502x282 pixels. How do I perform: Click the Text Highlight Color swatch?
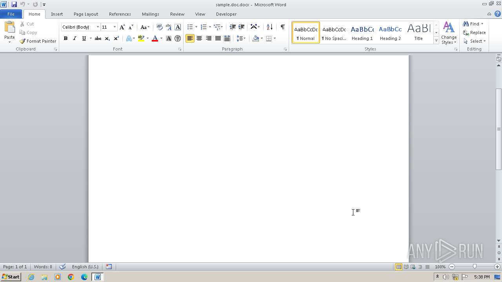coord(141,38)
